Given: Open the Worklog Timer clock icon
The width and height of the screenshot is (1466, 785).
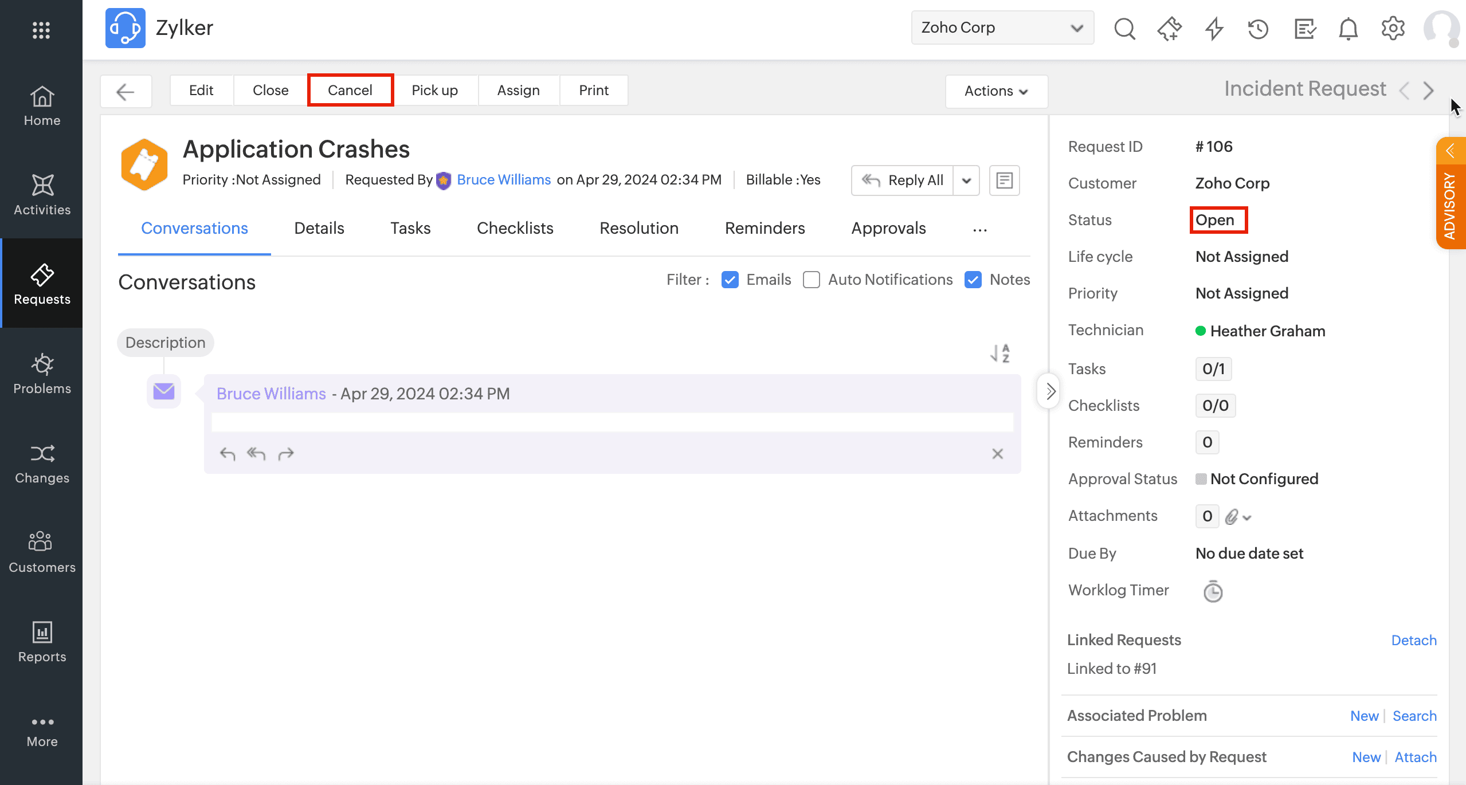Looking at the screenshot, I should [1212, 591].
